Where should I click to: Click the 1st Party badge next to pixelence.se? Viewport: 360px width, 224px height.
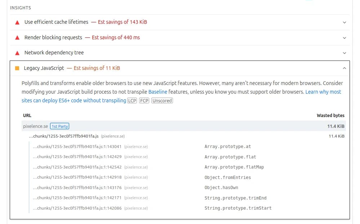(x=59, y=126)
